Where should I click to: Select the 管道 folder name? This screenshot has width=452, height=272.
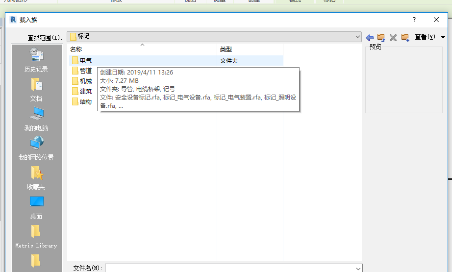(86, 71)
